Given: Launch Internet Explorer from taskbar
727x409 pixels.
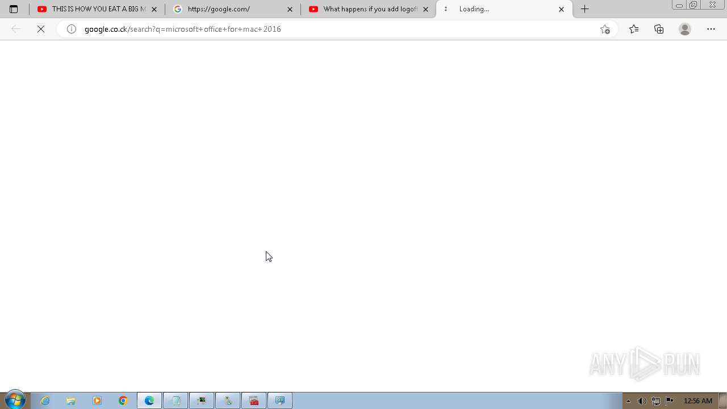Looking at the screenshot, I should (45, 400).
